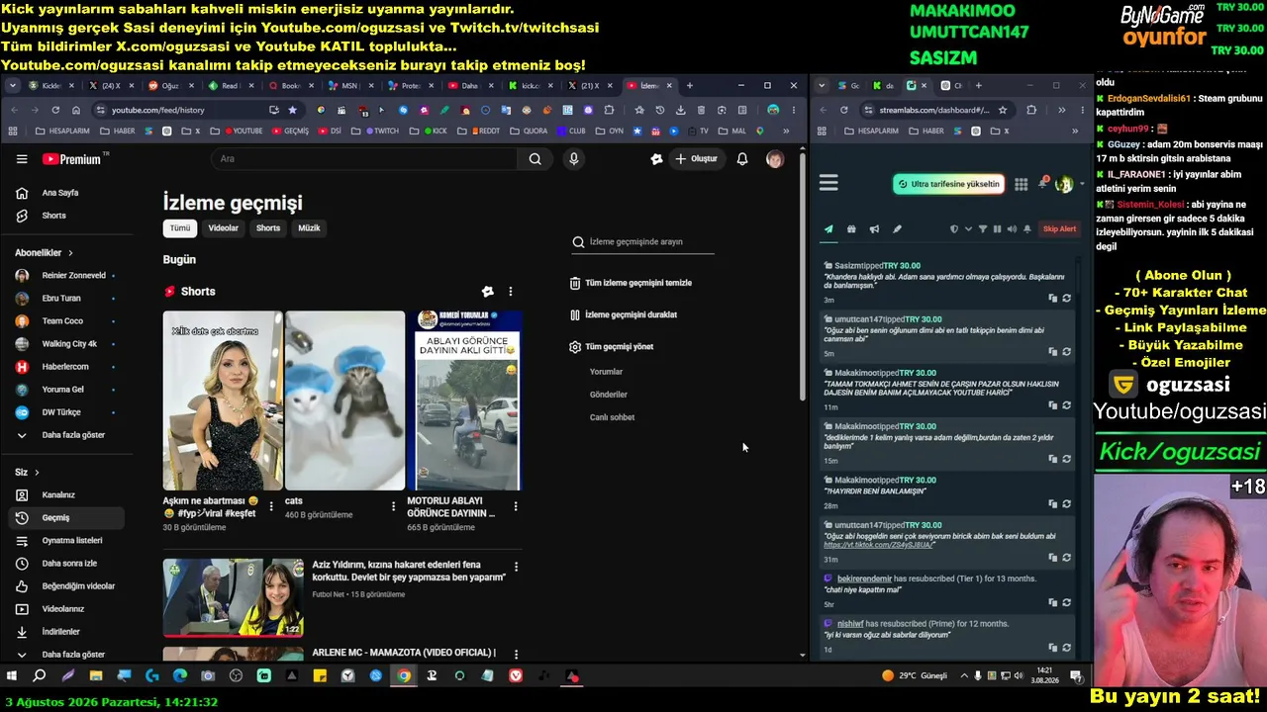Open the Streamlabs shield moderation icon

[x=954, y=229]
